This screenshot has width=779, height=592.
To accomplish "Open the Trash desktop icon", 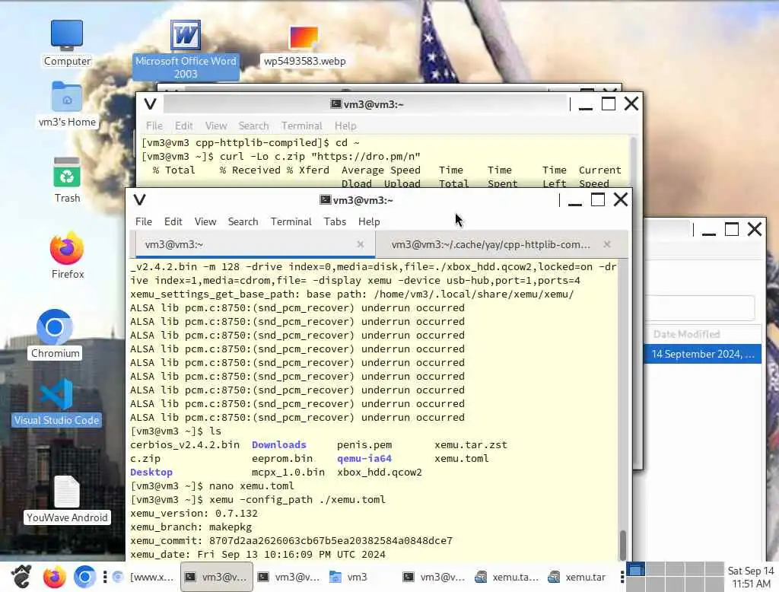I will (x=67, y=180).
